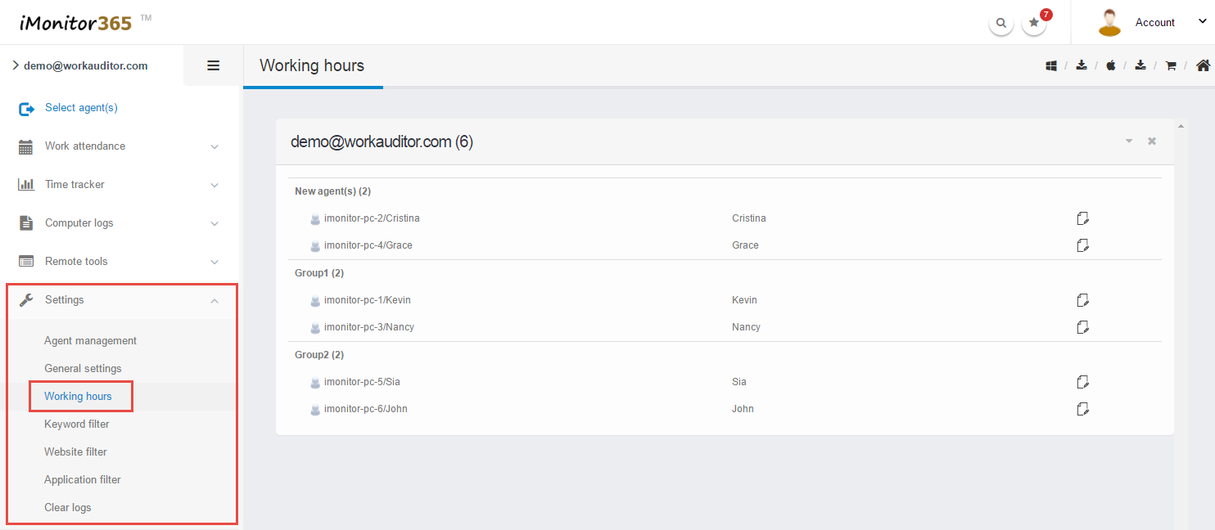This screenshot has height=530, width=1215.
Task: Open the search icon in the top bar
Action: [x=1000, y=23]
